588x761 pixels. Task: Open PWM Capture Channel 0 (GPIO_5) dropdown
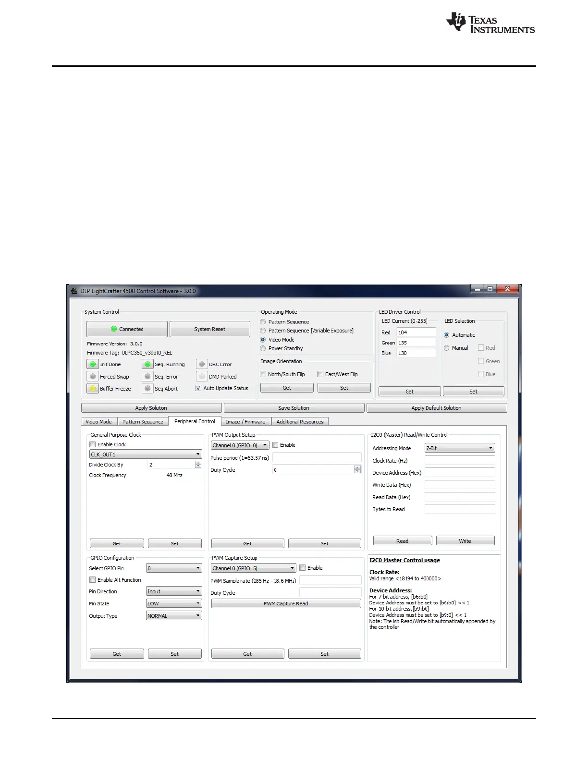coord(253,568)
